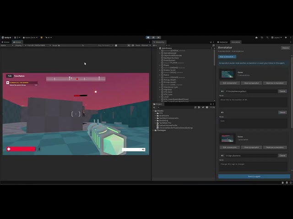Click the Pause button in the toolbar
This screenshot has height=219, width=293.
tap(153, 37)
